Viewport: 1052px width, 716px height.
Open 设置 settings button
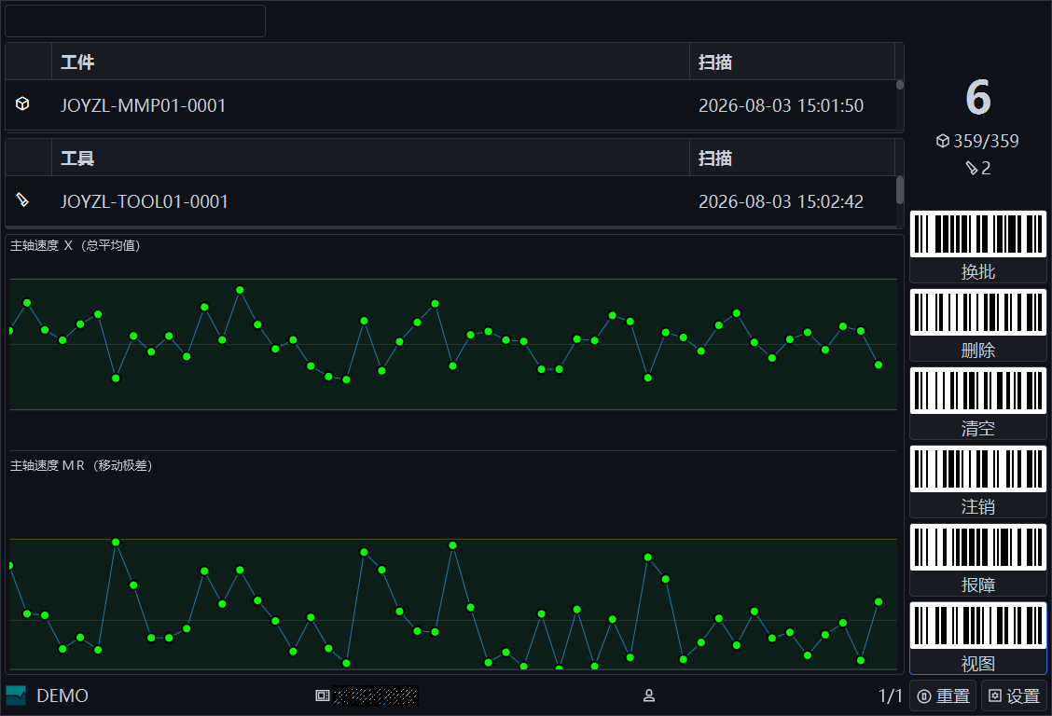pyautogui.click(x=1015, y=695)
